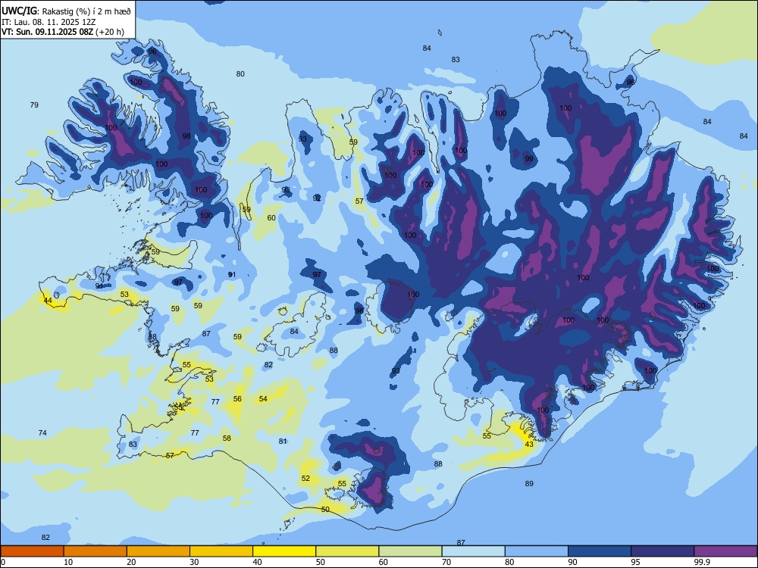Click the humidity value '58' on the map
Image resolution: width=758 pixels, height=568 pixels.
click(x=227, y=438)
